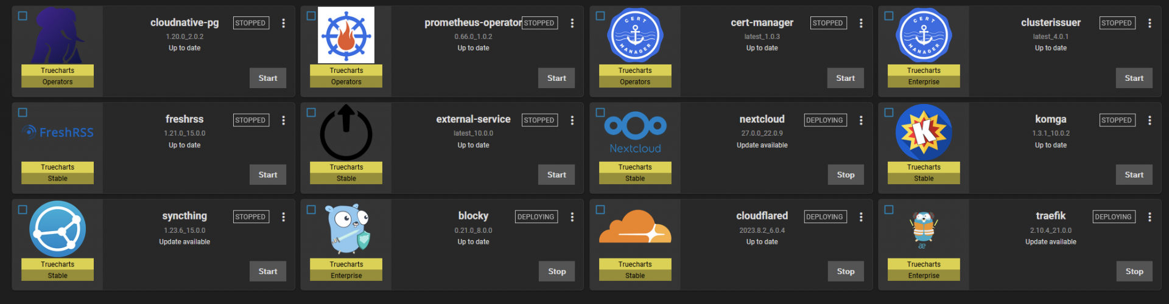The image size is (1169, 304).
Task: Select the prometheus-operator app checkbox
Action: tap(311, 16)
